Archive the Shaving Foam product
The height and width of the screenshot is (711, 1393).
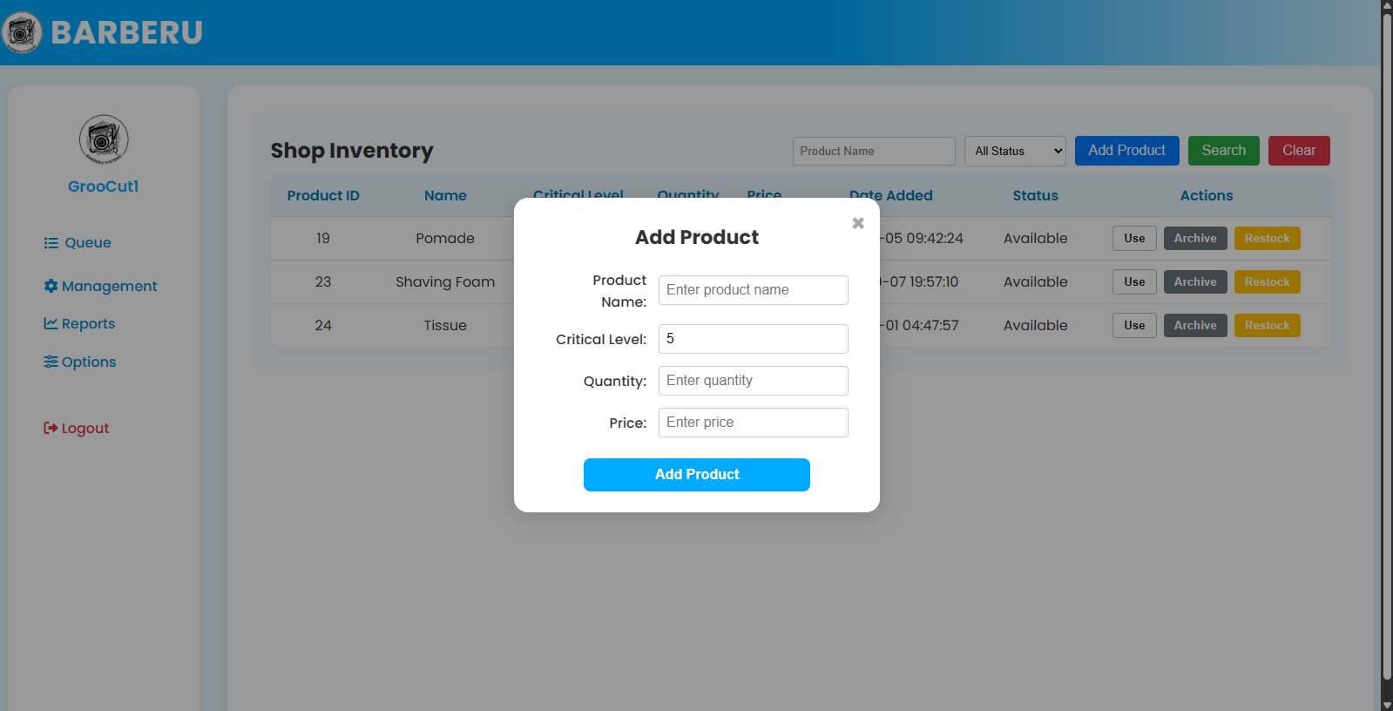(x=1194, y=282)
